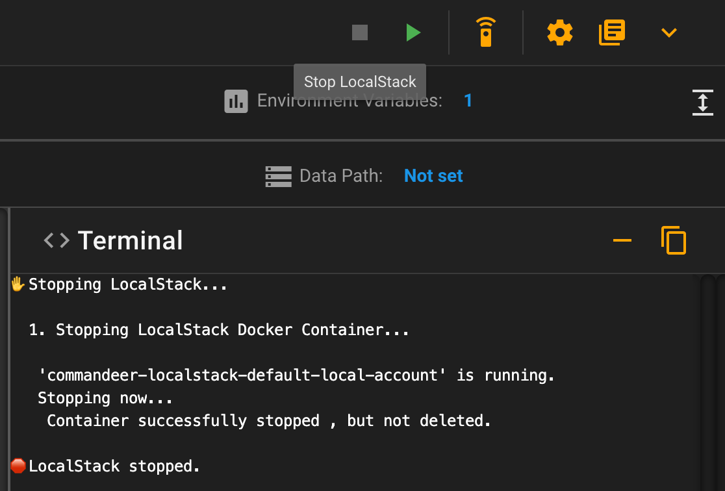Open the orange remote control signal icon
The image size is (725, 491).
coord(485,32)
